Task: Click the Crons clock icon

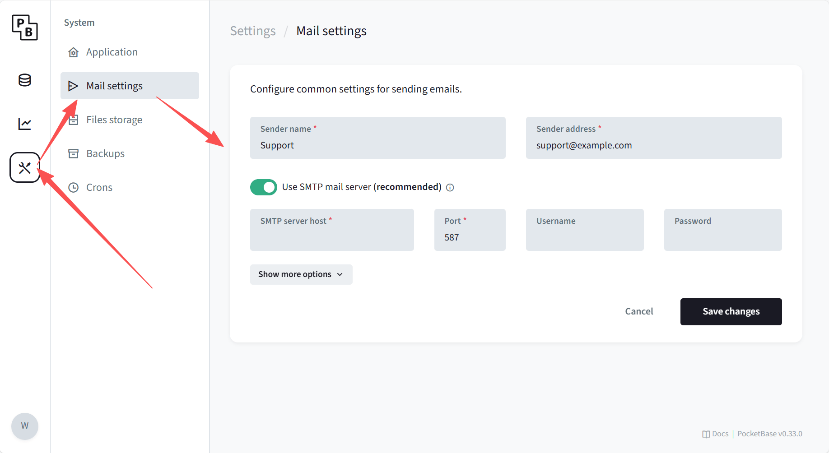Action: [73, 187]
